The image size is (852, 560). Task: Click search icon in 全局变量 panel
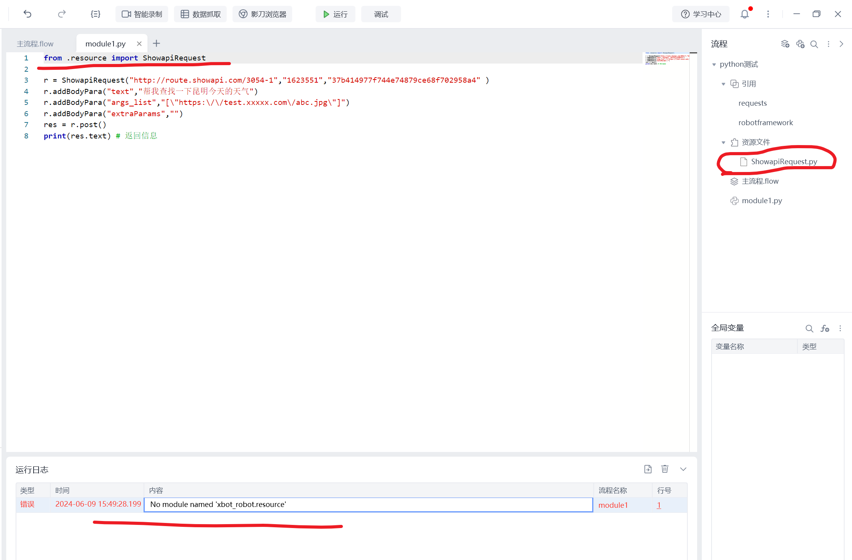pos(809,328)
